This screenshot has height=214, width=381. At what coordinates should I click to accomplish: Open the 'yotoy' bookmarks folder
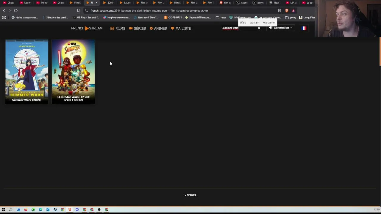tap(291, 18)
